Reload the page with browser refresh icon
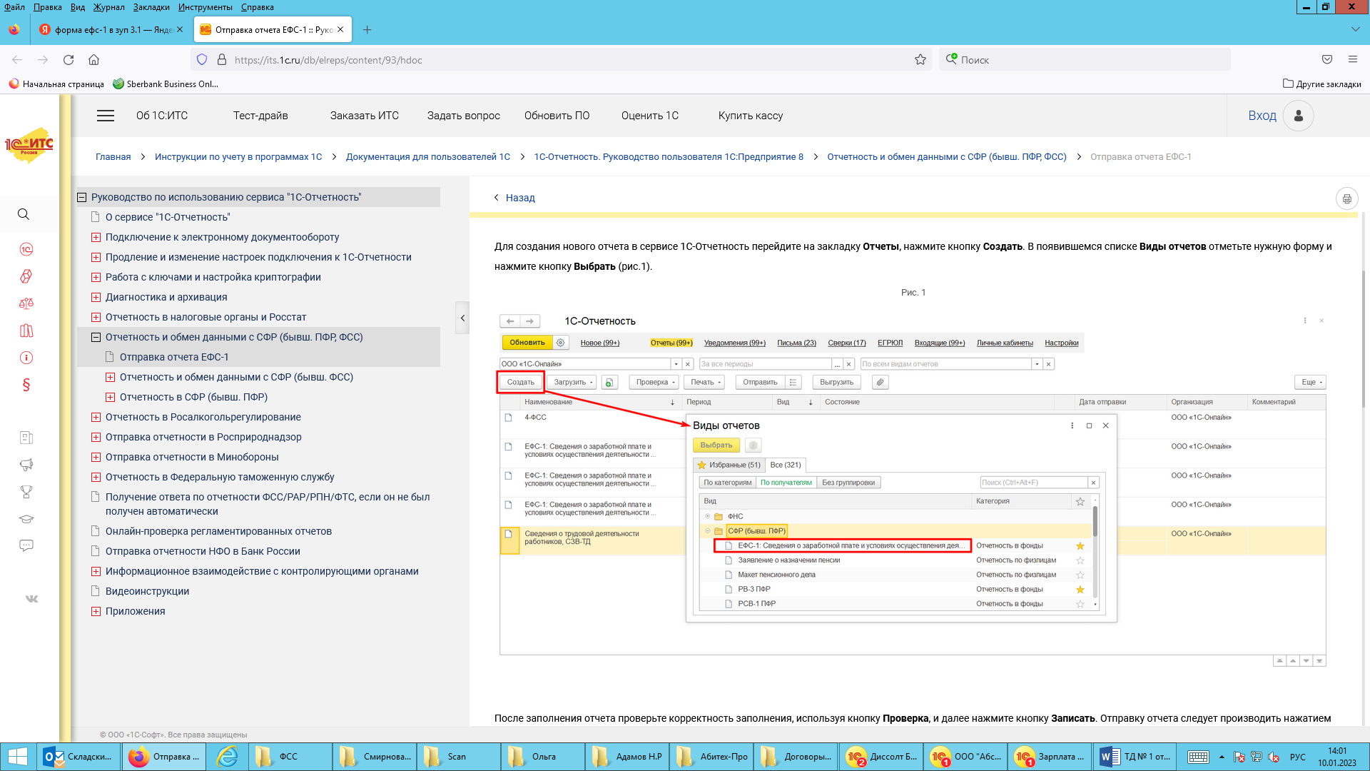Viewport: 1370px width, 771px height. click(x=68, y=60)
